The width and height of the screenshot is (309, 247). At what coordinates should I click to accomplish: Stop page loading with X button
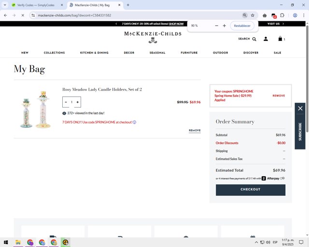(23, 15)
